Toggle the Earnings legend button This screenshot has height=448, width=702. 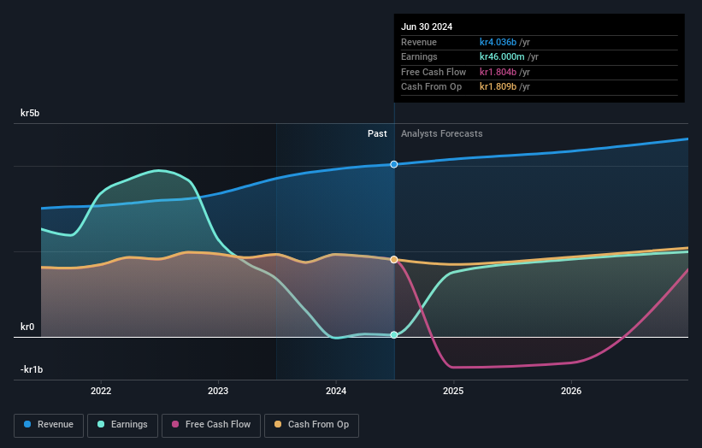[122, 425]
